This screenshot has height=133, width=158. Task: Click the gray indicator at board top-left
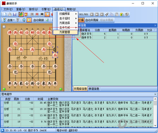(4, 27)
